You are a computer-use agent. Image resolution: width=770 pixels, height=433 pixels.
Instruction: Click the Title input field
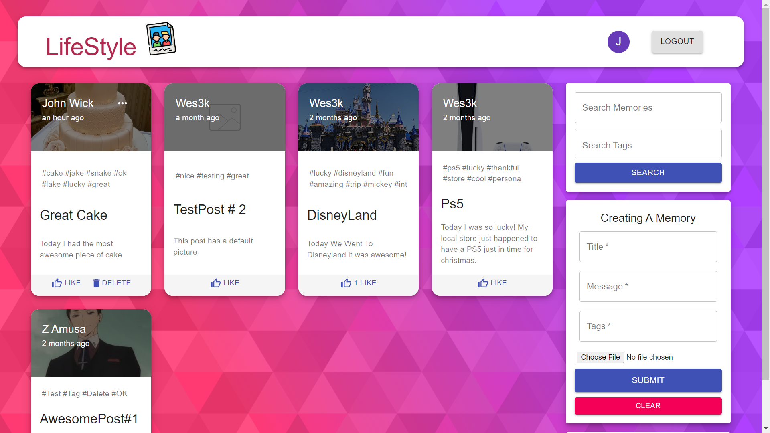[648, 247]
